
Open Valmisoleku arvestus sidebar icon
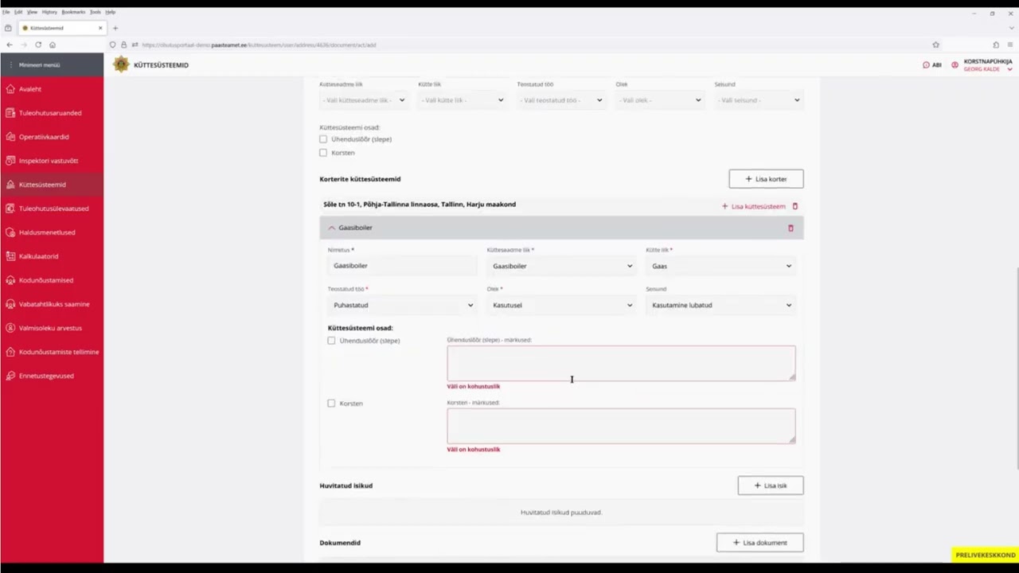10,328
